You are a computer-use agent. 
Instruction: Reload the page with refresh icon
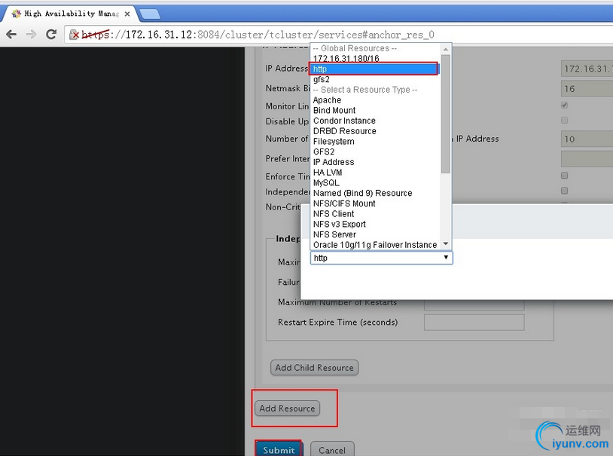tap(51, 35)
